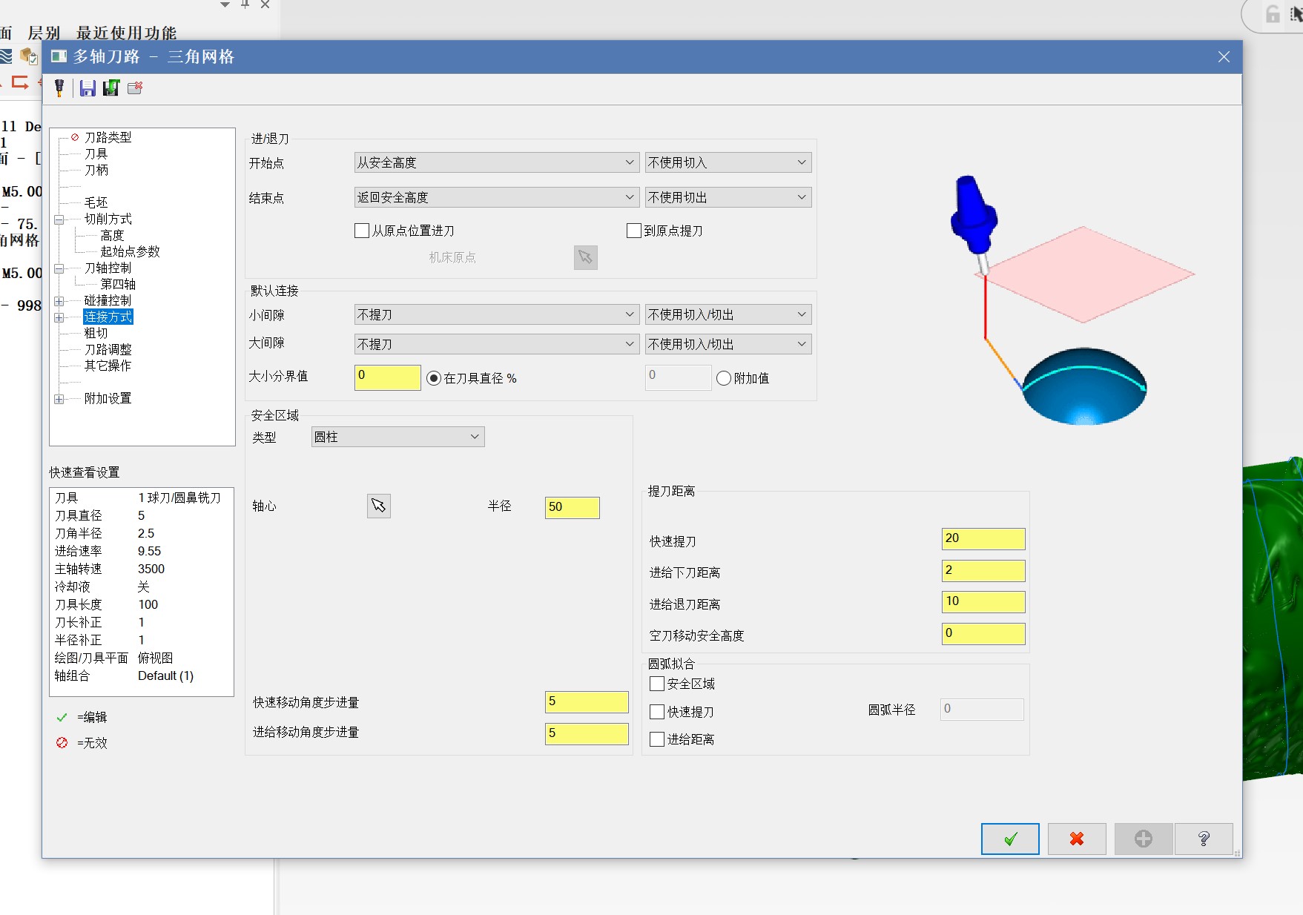
Task: Click the question mark help button
Action: [x=1204, y=839]
